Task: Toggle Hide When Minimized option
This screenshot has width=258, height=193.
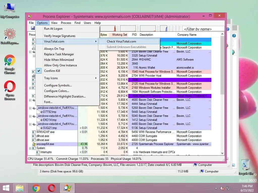Action: coord(67,60)
